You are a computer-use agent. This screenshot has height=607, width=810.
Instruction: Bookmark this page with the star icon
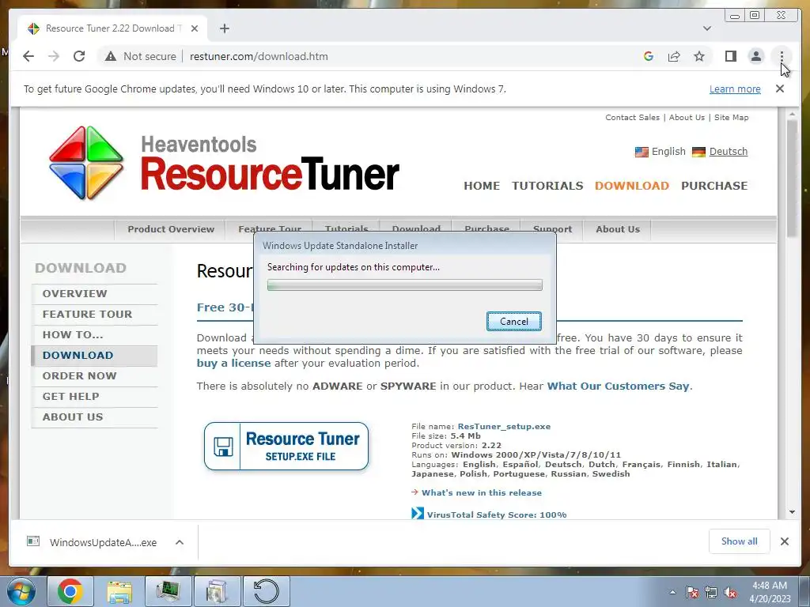click(699, 56)
